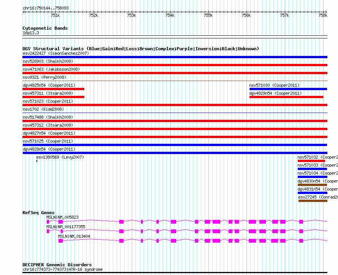Select nsv571025 (Cooper2011) label
Screen dimensions: 338x275
click(x=48, y=141)
